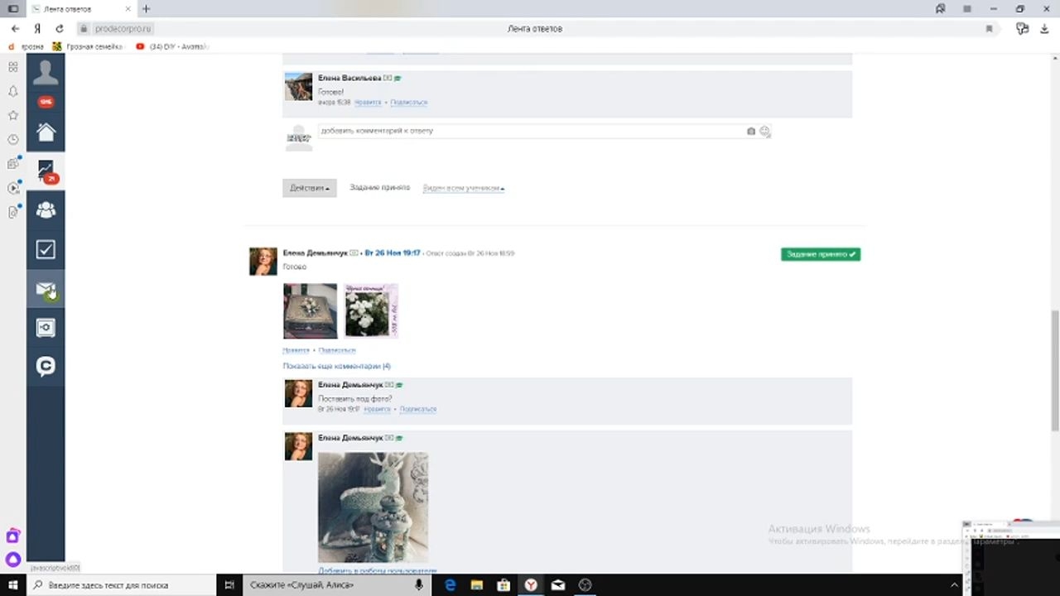
Task: Open the envelope messages icon in sidebar
Action: (46, 290)
